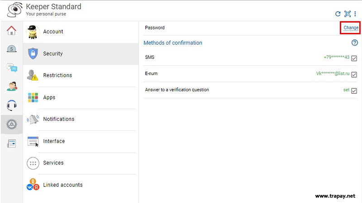Open the purses icon in sidebar
362x203 pixels.
pyautogui.click(x=11, y=49)
